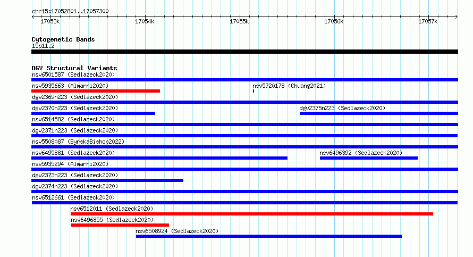Click the blue bar for nsv5935294

tap(244, 169)
